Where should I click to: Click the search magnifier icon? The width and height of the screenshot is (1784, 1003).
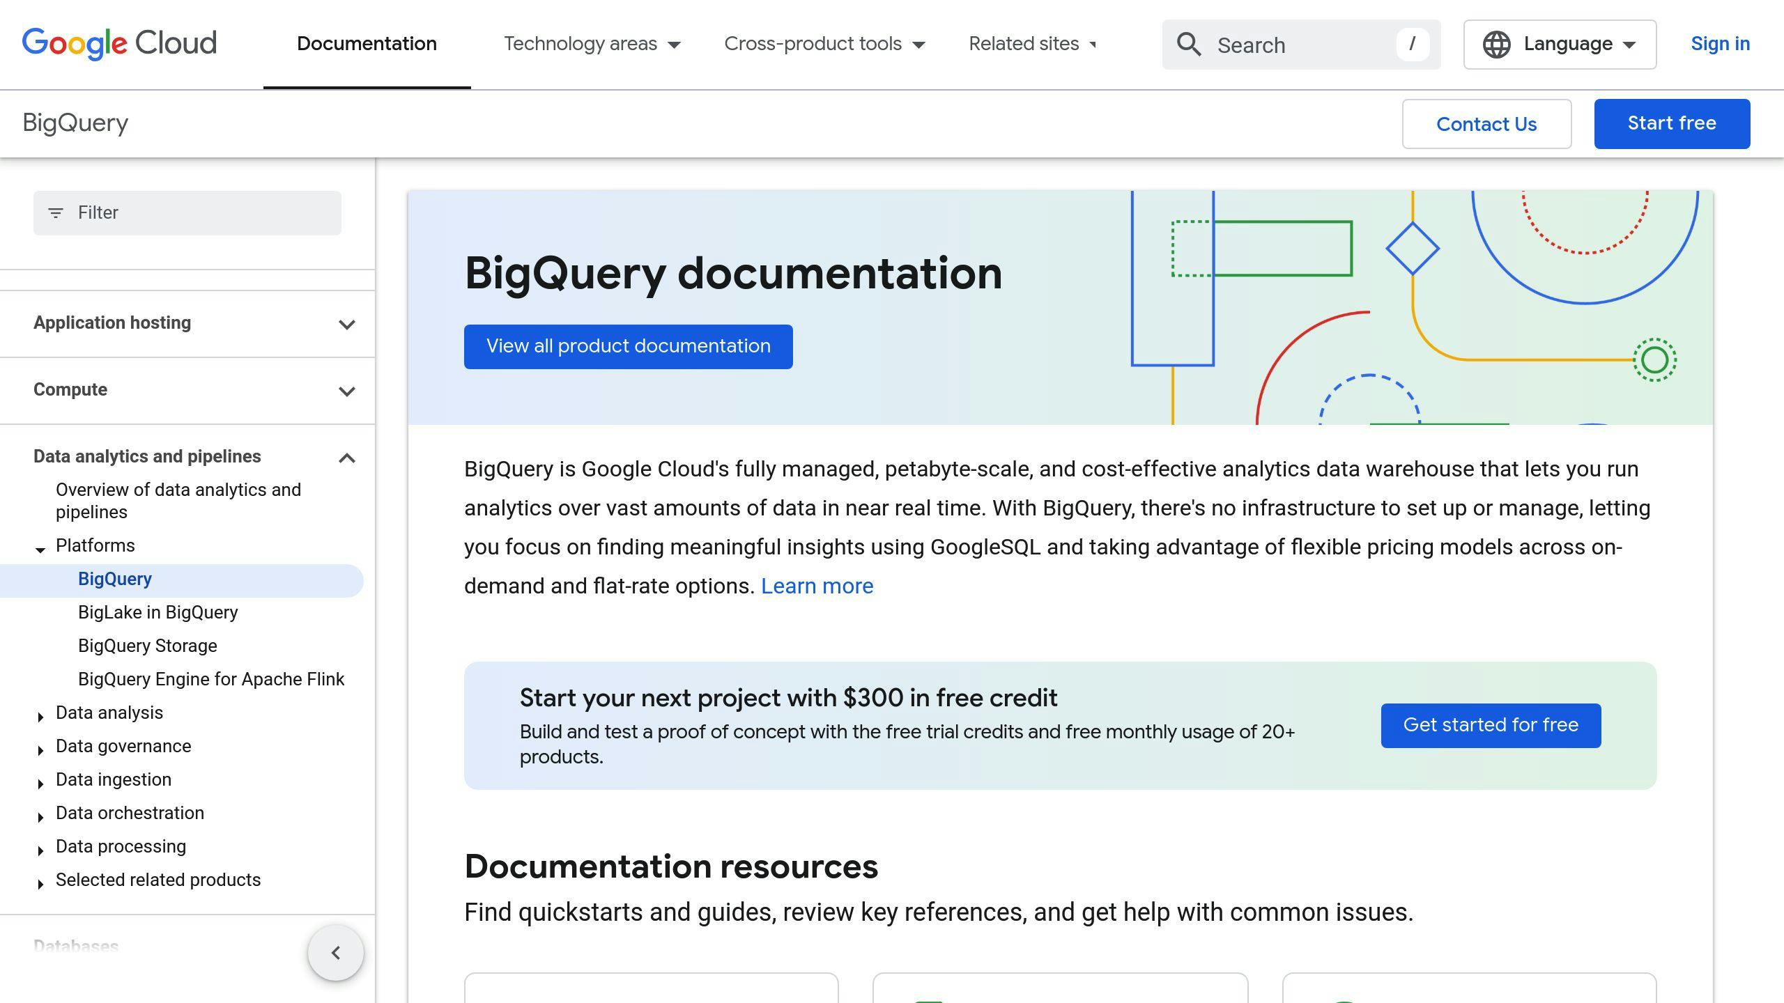pos(1189,45)
